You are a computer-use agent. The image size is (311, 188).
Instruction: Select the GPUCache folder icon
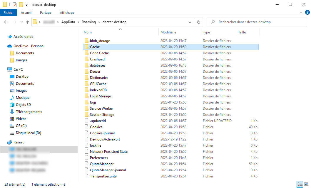pos(86,84)
